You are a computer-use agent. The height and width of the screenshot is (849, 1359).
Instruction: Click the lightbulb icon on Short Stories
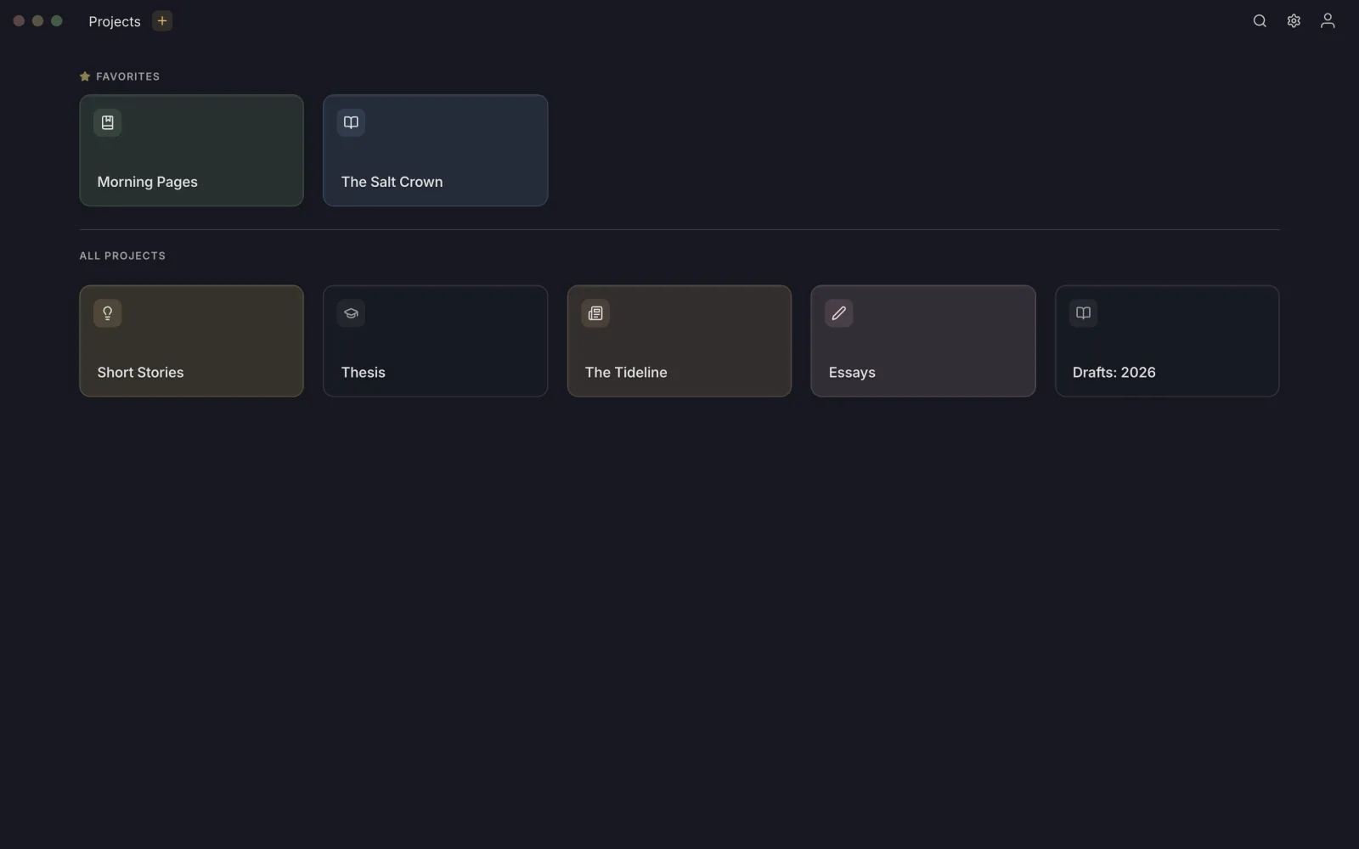107,313
